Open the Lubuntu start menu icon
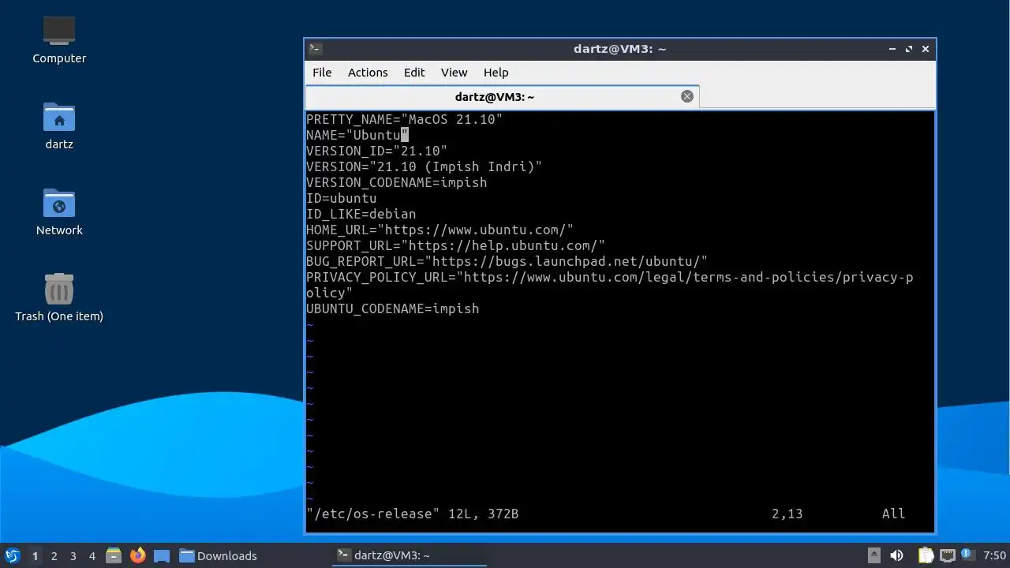 click(x=12, y=555)
